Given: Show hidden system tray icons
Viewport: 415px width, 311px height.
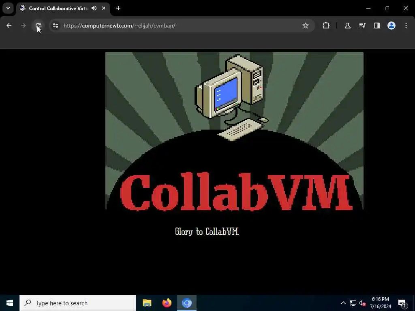Looking at the screenshot, I should [x=343, y=303].
